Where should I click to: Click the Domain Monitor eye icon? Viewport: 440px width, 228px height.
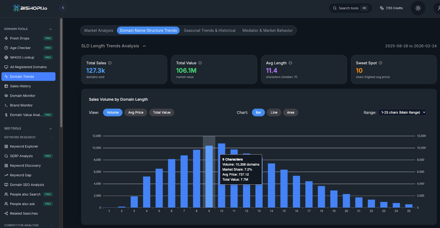click(x=6, y=96)
